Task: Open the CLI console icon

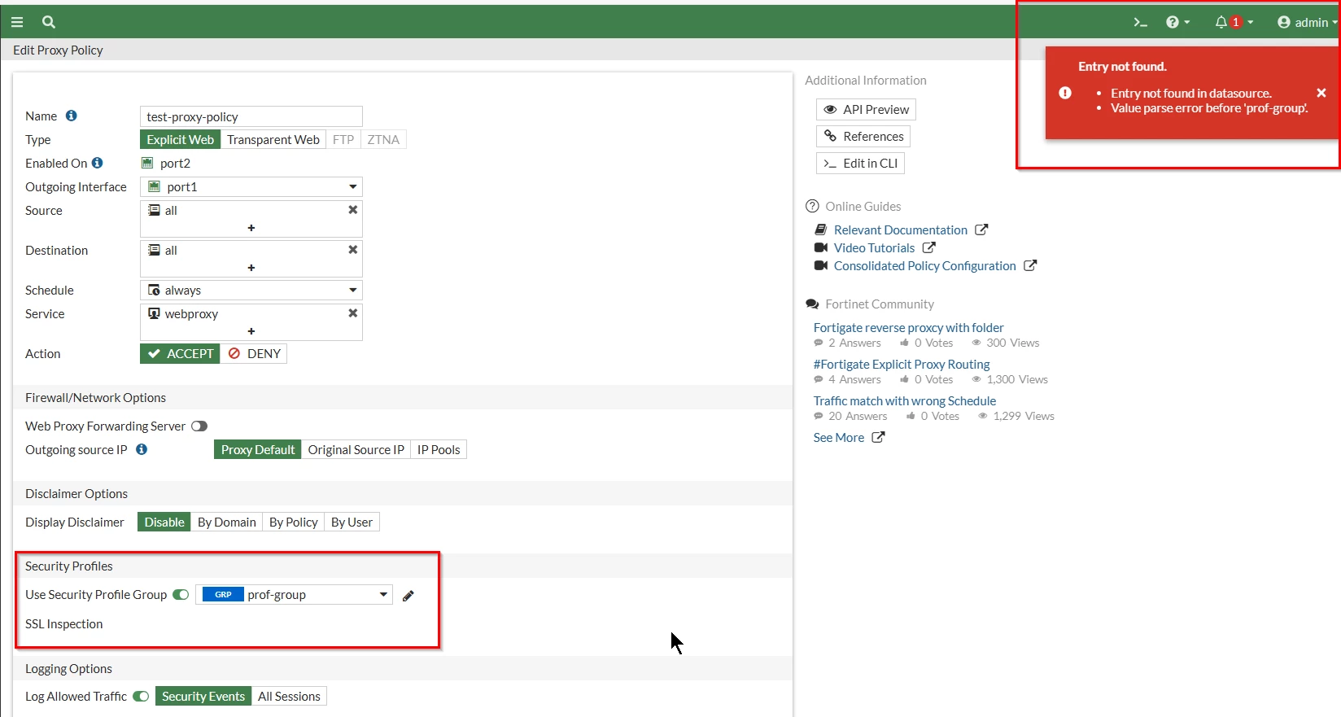Action: click(x=1140, y=22)
